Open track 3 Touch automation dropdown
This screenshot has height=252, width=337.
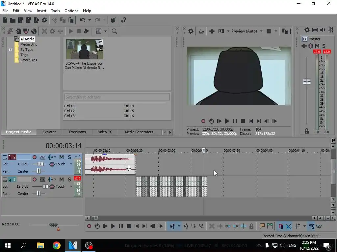[x=71, y=186]
